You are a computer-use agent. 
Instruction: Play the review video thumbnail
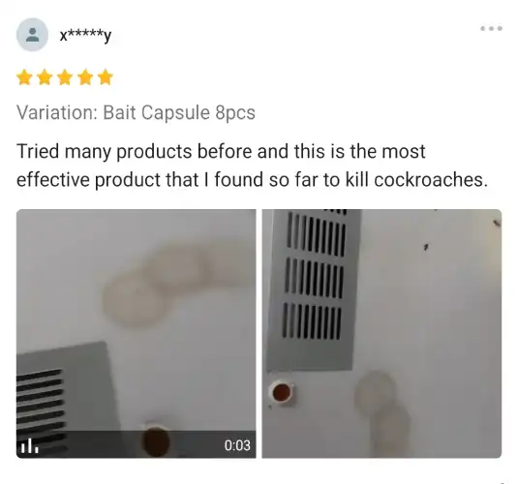pyautogui.click(x=137, y=333)
